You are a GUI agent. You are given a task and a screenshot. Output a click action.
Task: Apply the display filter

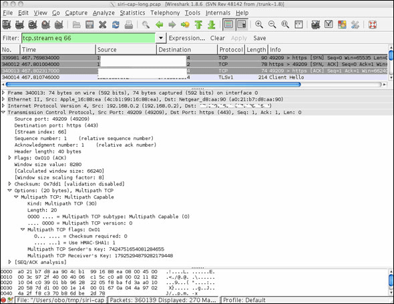[x=239, y=38]
